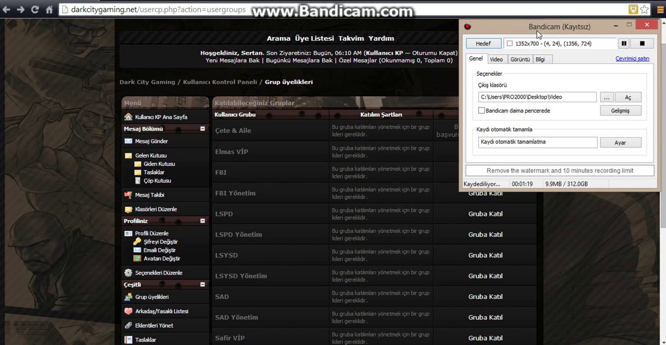
Task: Pause the Bandicam recording
Action: tap(624, 44)
